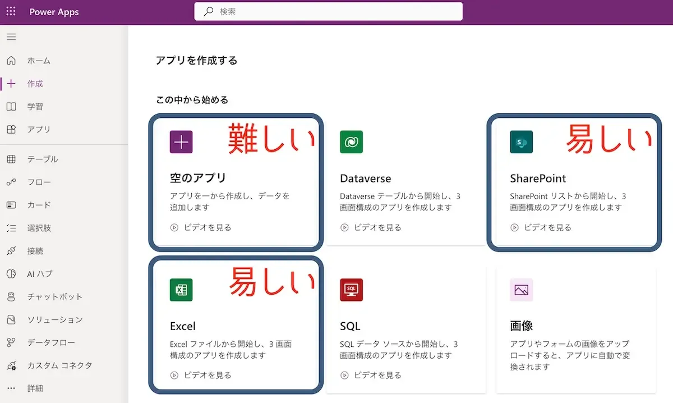This screenshot has height=403, width=673.
Task: Click the red SQL icon
Action: pyautogui.click(x=351, y=290)
